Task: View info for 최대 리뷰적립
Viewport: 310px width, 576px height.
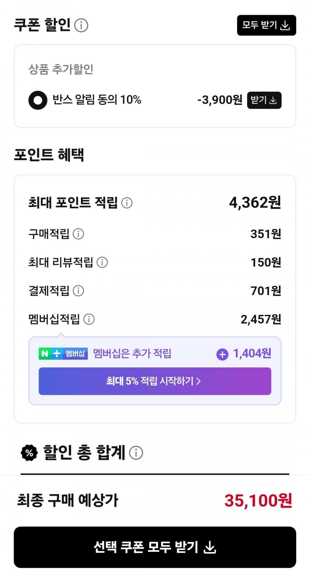Action: tap(102, 262)
